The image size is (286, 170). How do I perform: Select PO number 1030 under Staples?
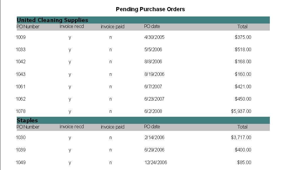coord(21,138)
